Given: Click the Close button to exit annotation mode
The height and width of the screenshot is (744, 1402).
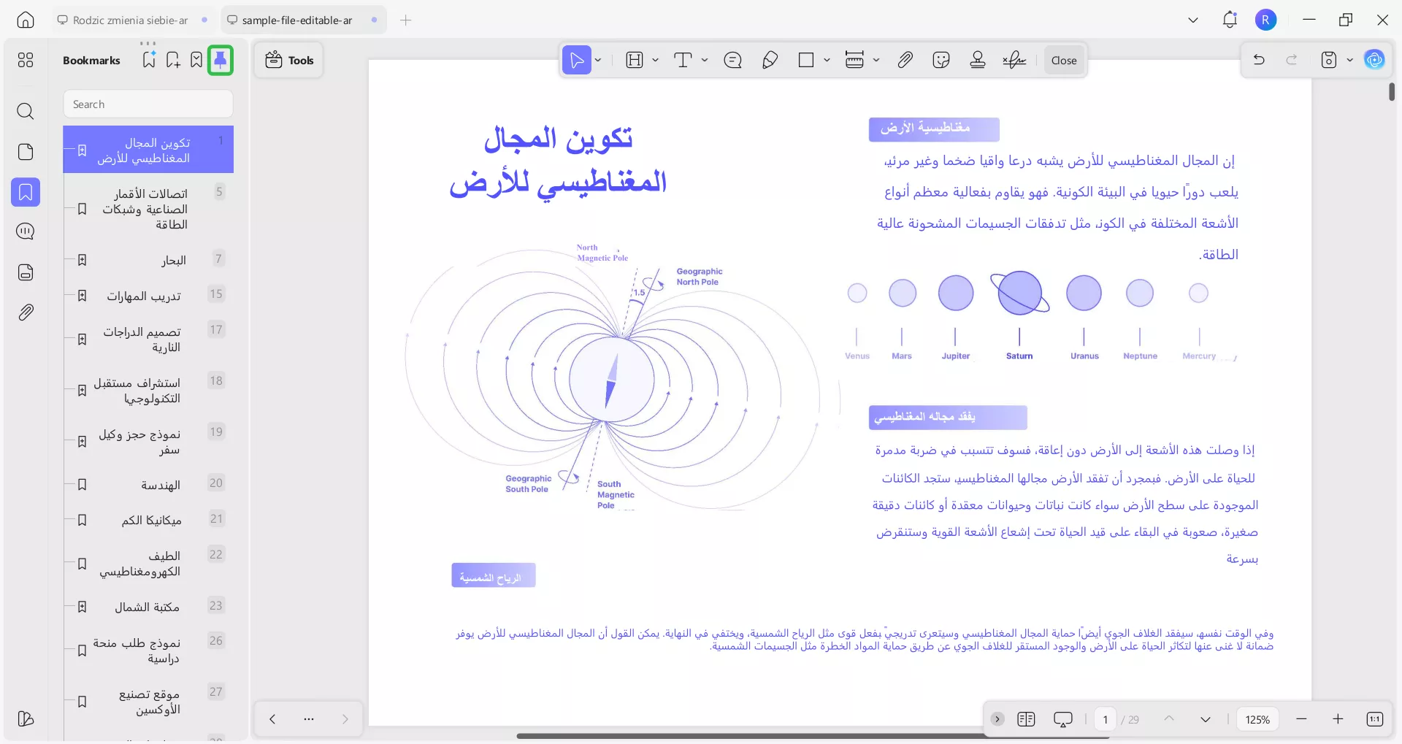Looking at the screenshot, I should [1063, 60].
